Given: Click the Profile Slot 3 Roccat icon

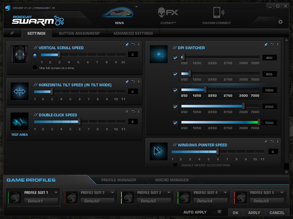Looking at the screenshot, I should 128,197.
